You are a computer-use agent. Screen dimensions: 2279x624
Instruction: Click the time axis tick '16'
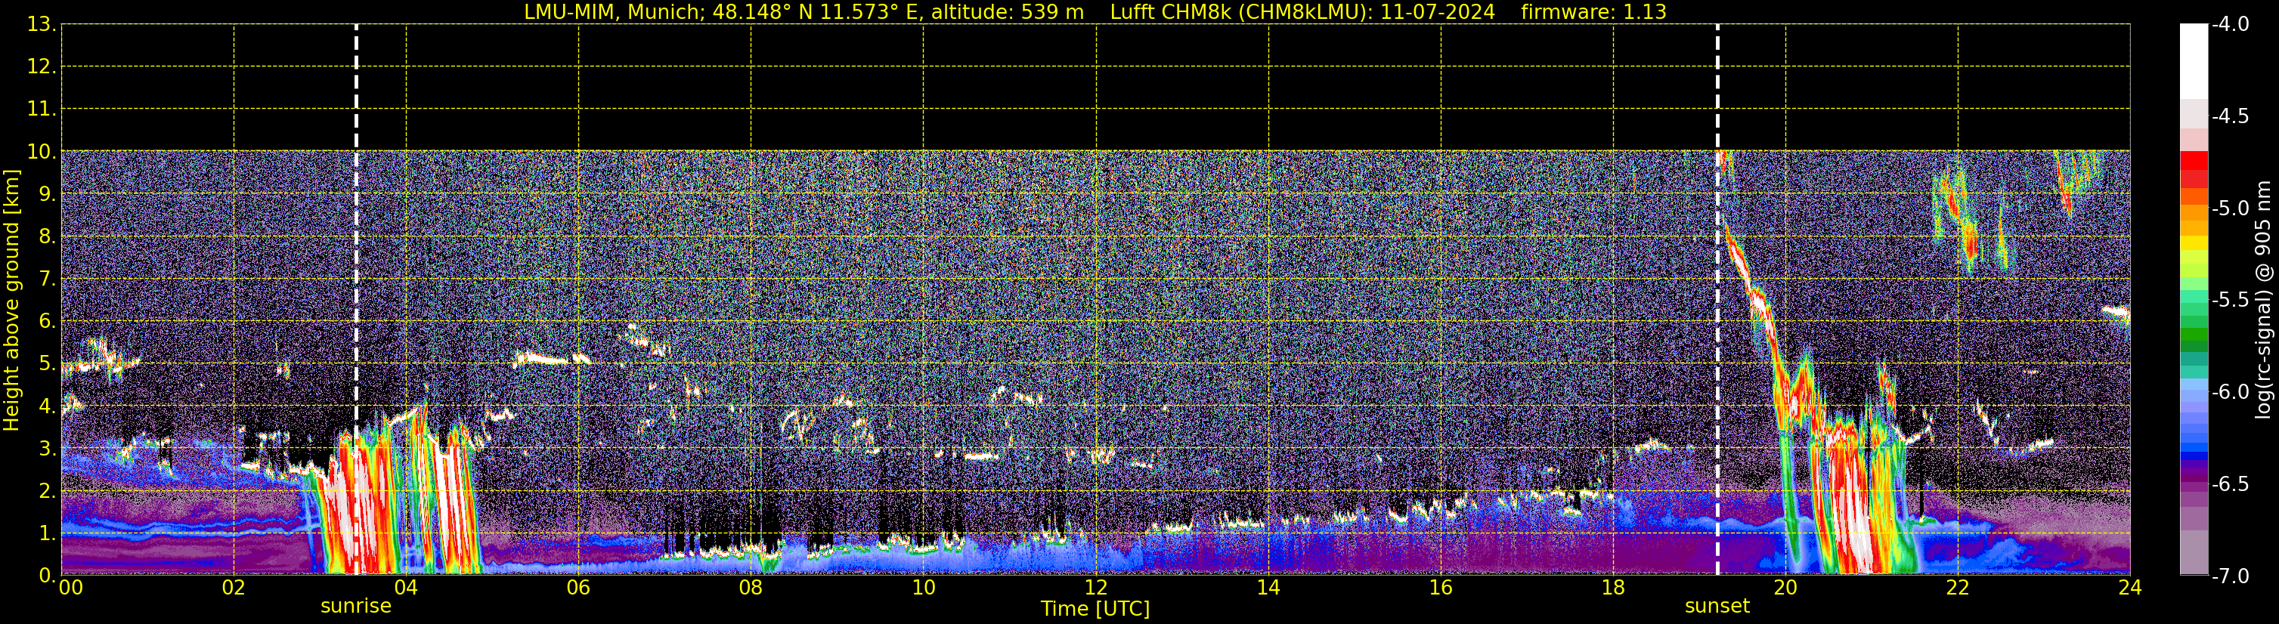(1441, 588)
